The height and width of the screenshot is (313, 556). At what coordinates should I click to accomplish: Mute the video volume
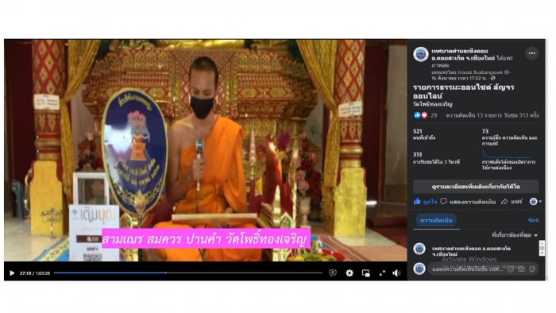(x=396, y=273)
